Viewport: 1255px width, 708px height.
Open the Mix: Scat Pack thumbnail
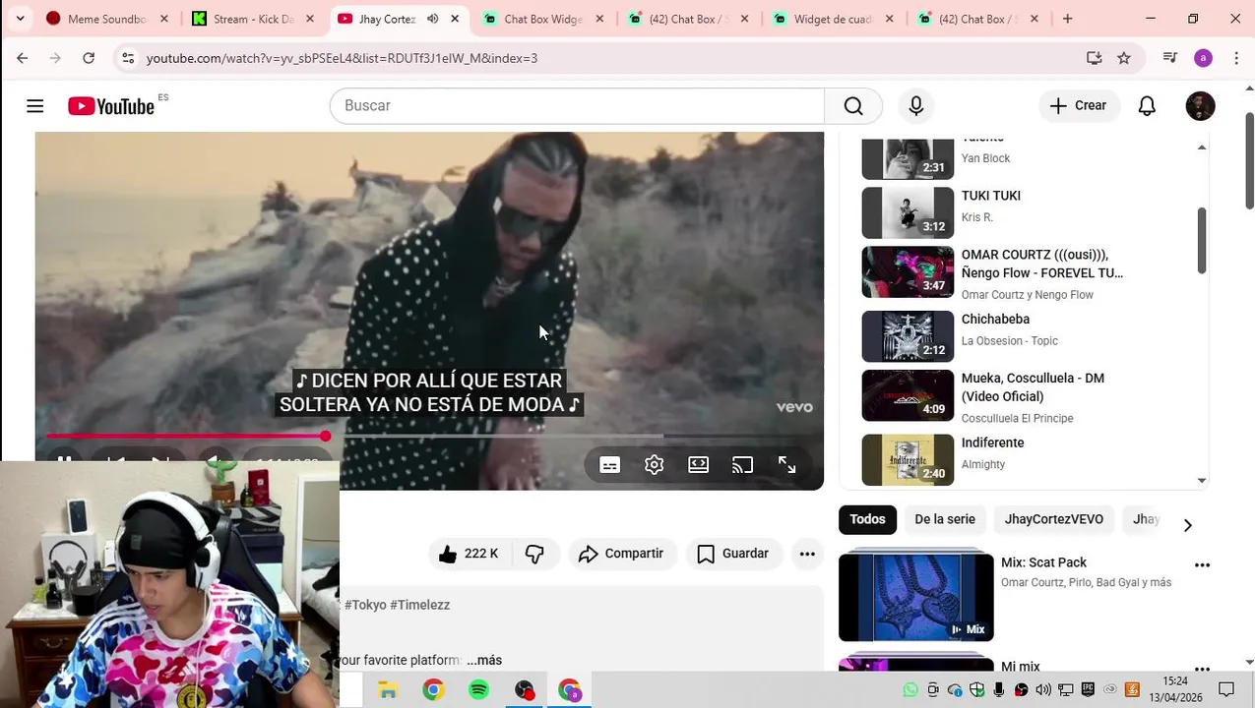[916, 597]
